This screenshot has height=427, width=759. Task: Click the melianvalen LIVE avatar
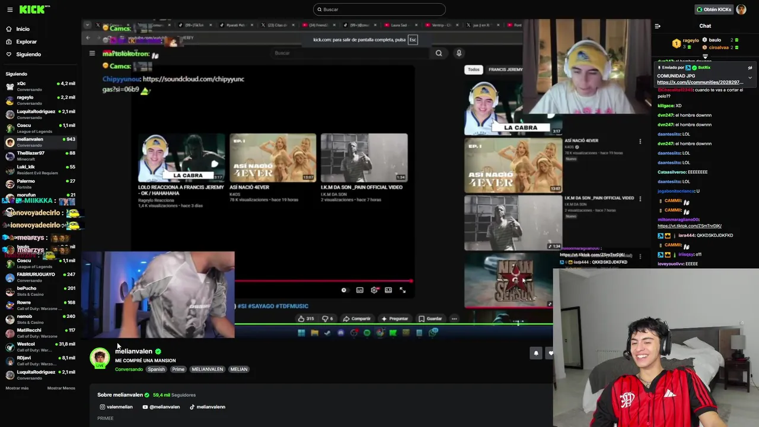tap(100, 358)
